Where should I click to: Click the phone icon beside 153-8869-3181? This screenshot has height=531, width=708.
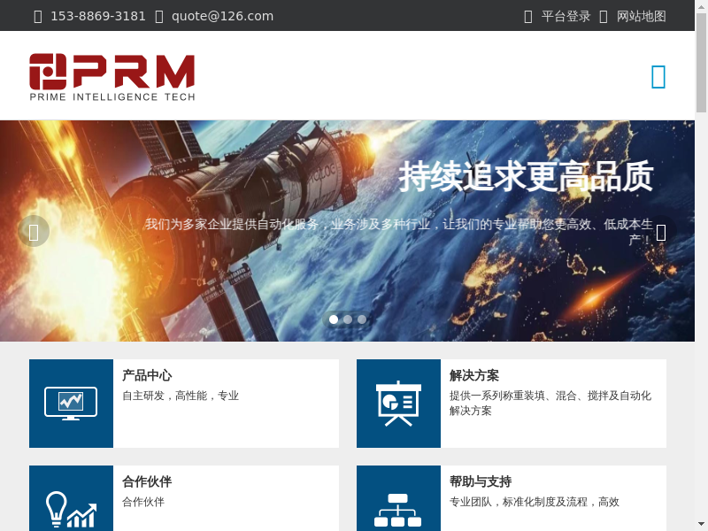(x=38, y=17)
